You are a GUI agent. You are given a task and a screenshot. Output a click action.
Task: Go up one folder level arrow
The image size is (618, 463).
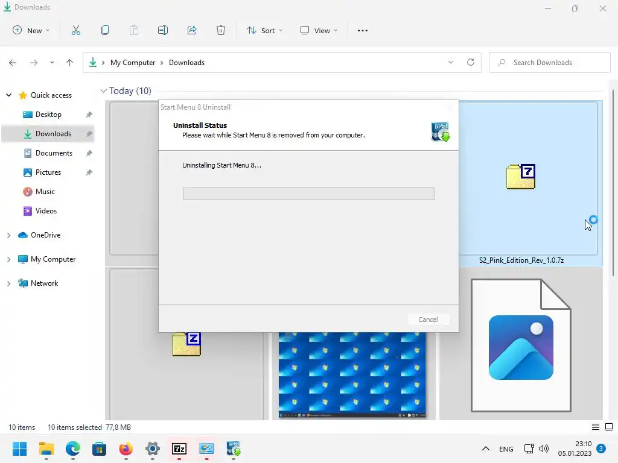click(70, 63)
